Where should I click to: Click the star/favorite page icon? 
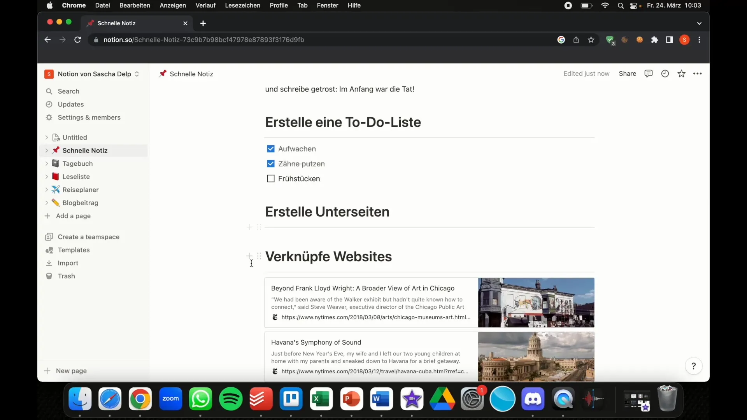coord(681,73)
